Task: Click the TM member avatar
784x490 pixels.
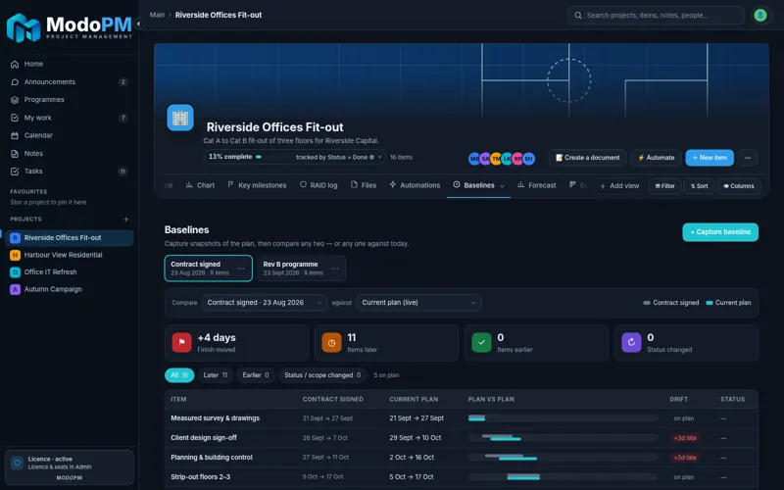Action: point(496,159)
